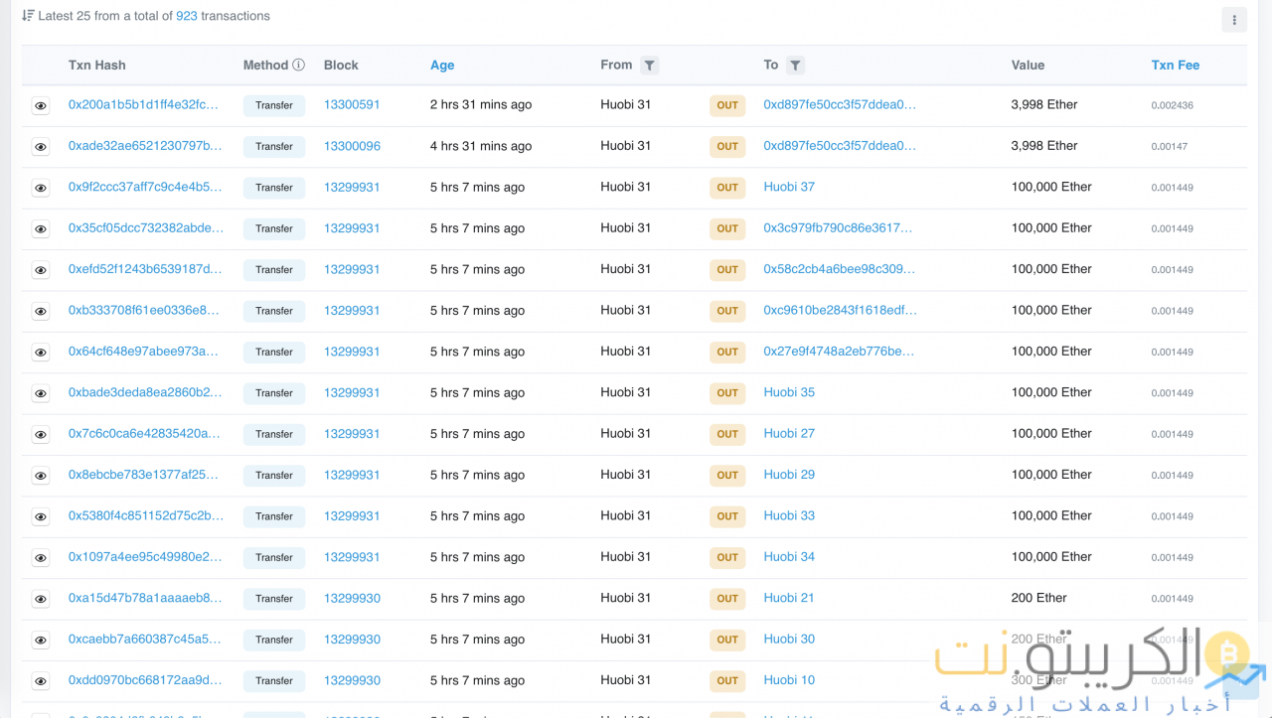The height and width of the screenshot is (718, 1272).
Task: Open transaction hash 0x35cf05dcc732382abde
Action: [145, 228]
